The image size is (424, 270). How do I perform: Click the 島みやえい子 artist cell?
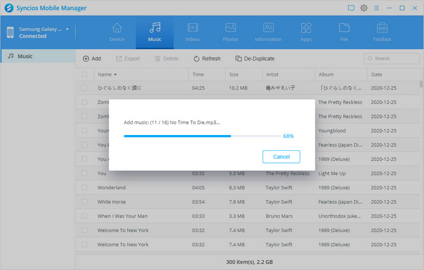pos(280,88)
